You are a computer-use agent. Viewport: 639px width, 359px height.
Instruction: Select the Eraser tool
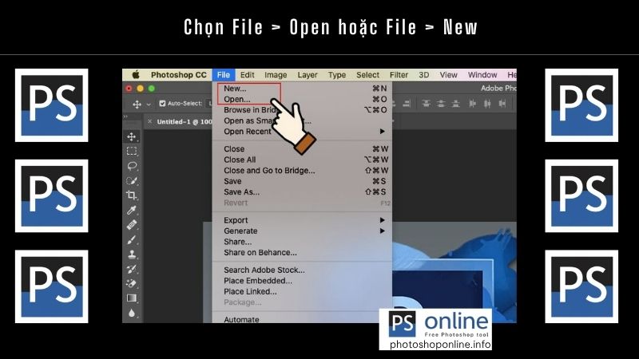pyautogui.click(x=132, y=283)
